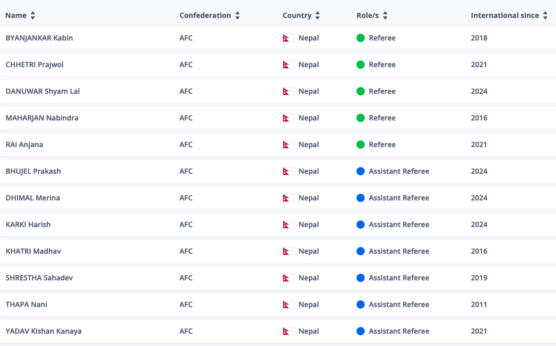556x346 pixels.
Task: Click AFC in RAI Anjana row
Action: point(186,145)
